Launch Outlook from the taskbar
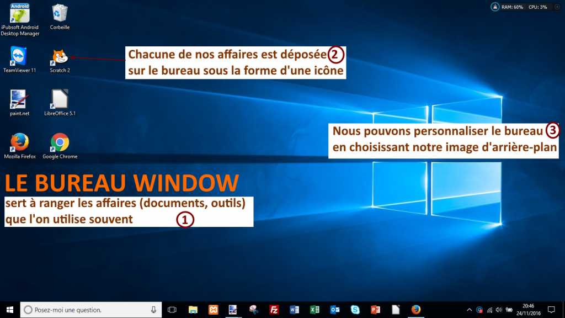The width and height of the screenshot is (565, 318). click(335, 310)
